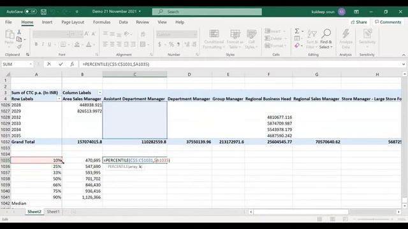This screenshot has width=408, height=229.
Task: Open Find & Select menu
Action: click(326, 39)
